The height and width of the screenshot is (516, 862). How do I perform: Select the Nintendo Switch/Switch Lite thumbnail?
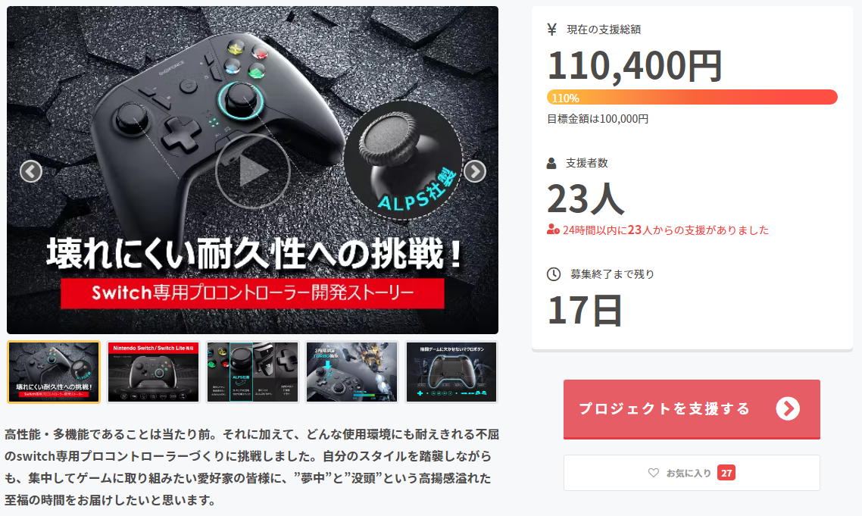tap(153, 372)
